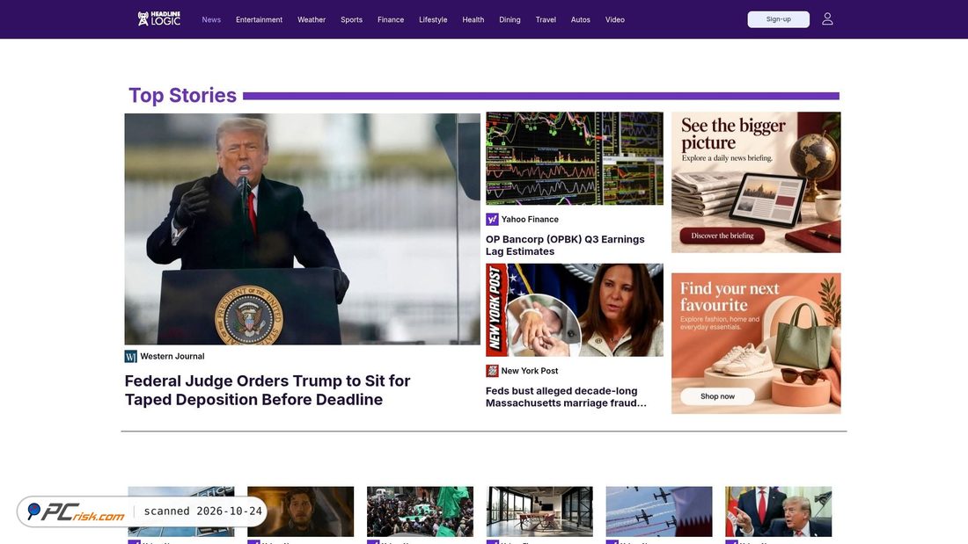Click the Sign-up button

(779, 19)
